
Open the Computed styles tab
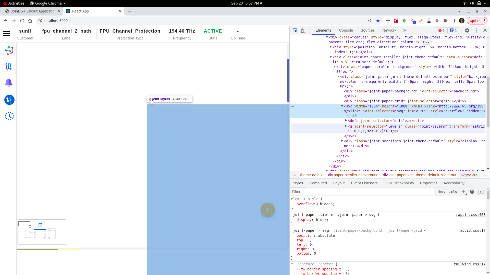pyautogui.click(x=318, y=183)
